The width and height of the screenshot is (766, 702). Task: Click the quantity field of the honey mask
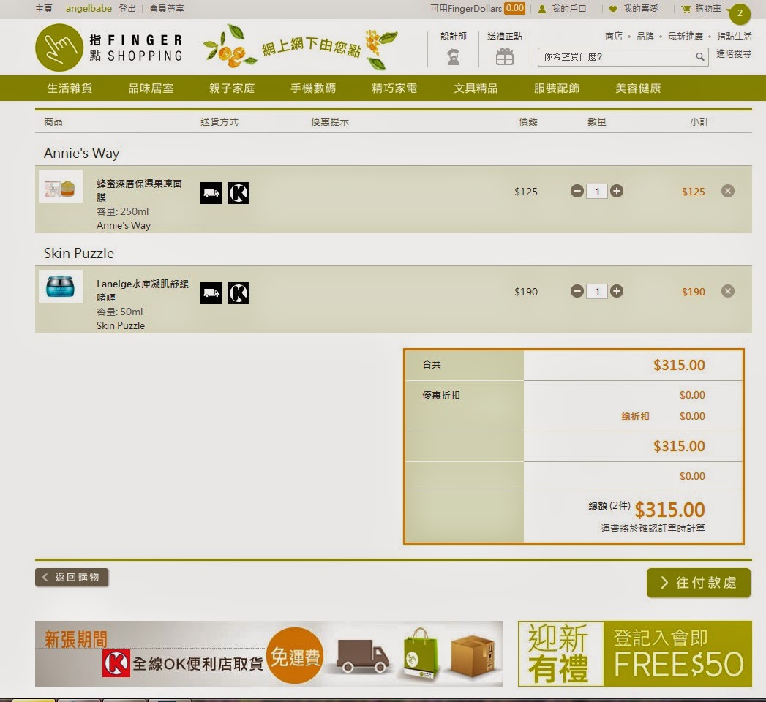pos(597,192)
